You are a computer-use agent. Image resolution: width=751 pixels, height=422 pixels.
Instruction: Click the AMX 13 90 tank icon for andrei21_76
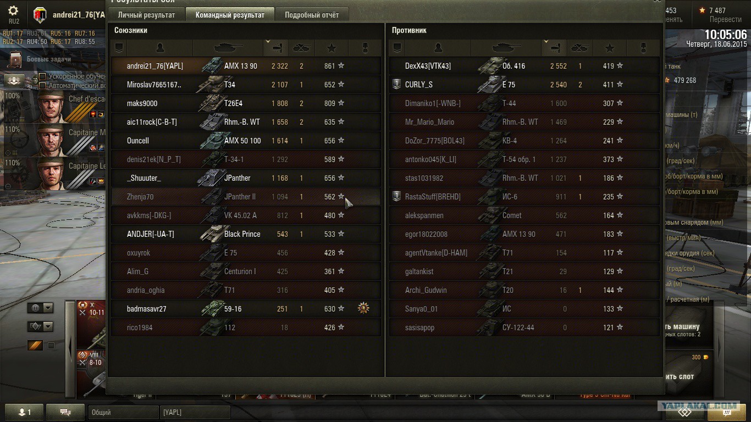click(212, 66)
